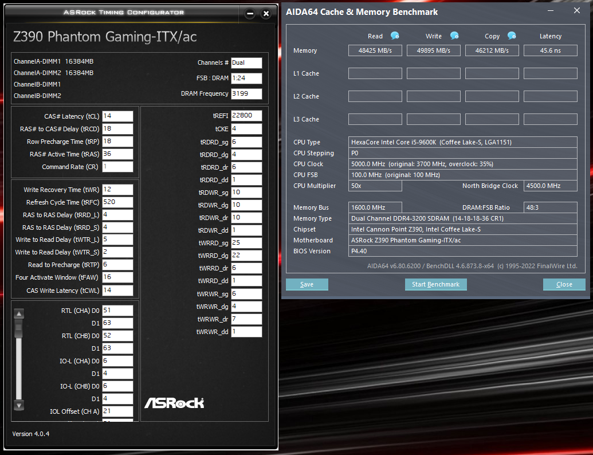The width and height of the screenshot is (593, 455).
Task: Select the tRRD_S value field
Action: pyautogui.click(x=117, y=227)
